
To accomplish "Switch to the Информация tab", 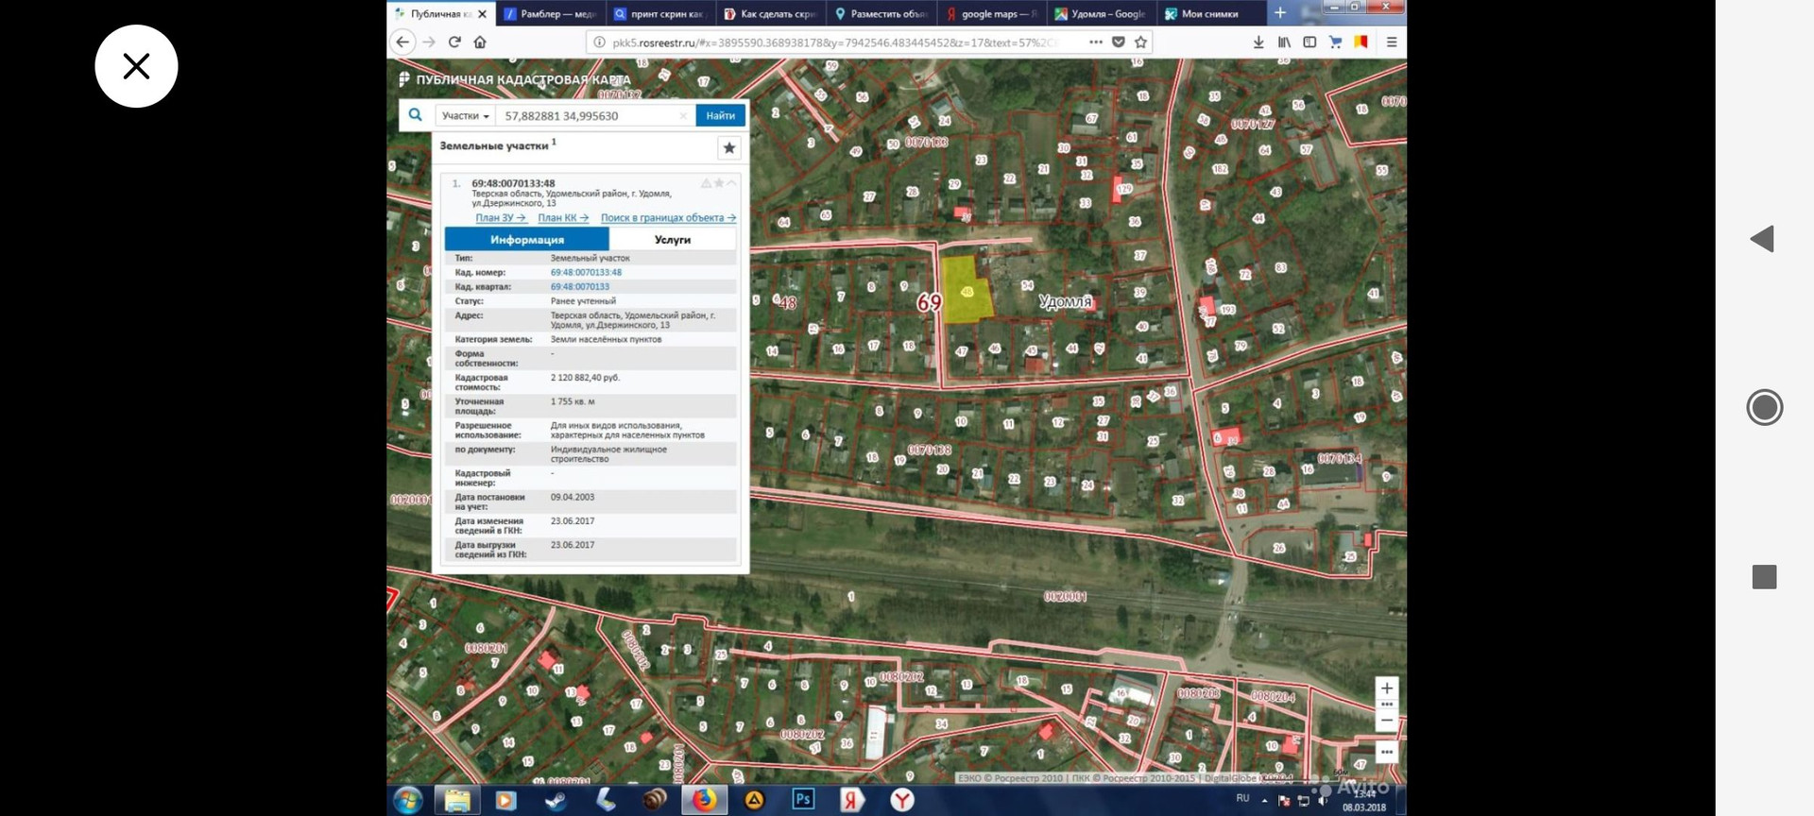I will coord(526,240).
